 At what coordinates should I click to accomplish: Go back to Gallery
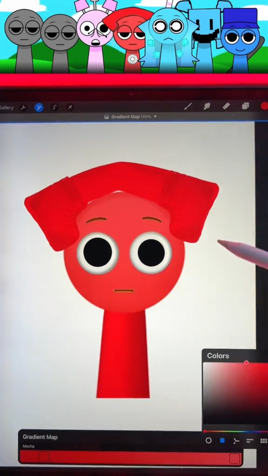click(x=6, y=108)
